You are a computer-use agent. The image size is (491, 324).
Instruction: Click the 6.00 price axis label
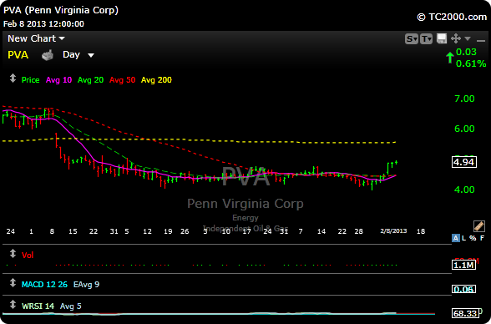[x=464, y=129]
